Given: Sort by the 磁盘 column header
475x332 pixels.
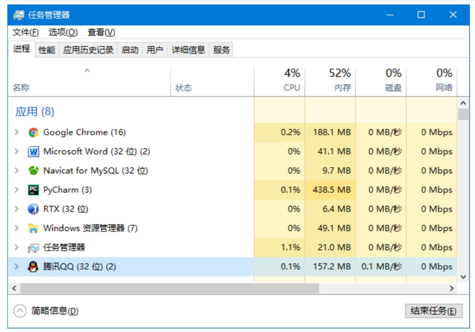Looking at the screenshot, I should (381, 82).
